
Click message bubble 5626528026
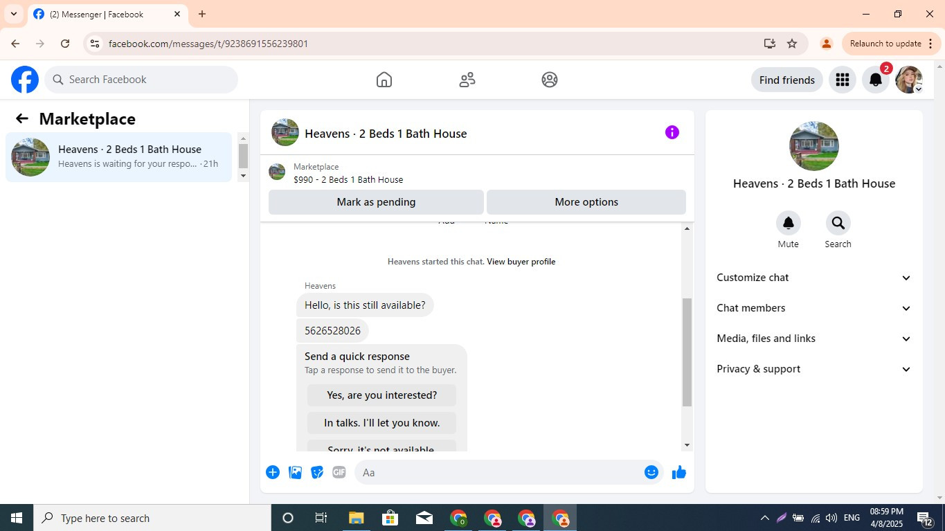[332, 331]
